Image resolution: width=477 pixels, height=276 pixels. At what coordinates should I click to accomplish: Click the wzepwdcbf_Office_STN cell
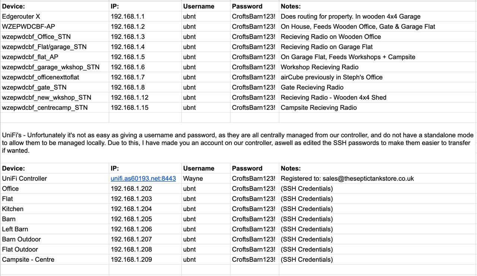pos(36,36)
